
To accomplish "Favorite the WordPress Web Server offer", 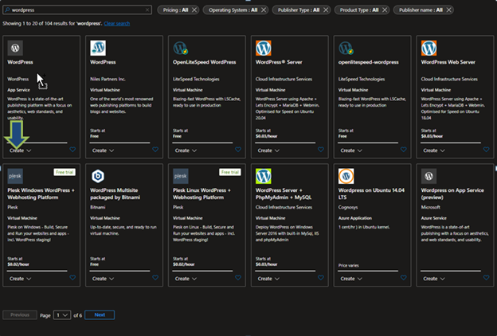I will (x=486, y=150).
